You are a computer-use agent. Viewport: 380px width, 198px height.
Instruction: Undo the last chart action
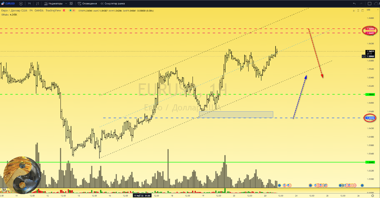[x=354, y=3]
